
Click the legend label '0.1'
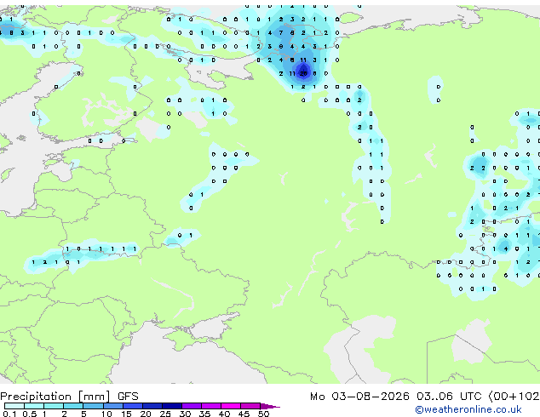[x=9, y=414]
